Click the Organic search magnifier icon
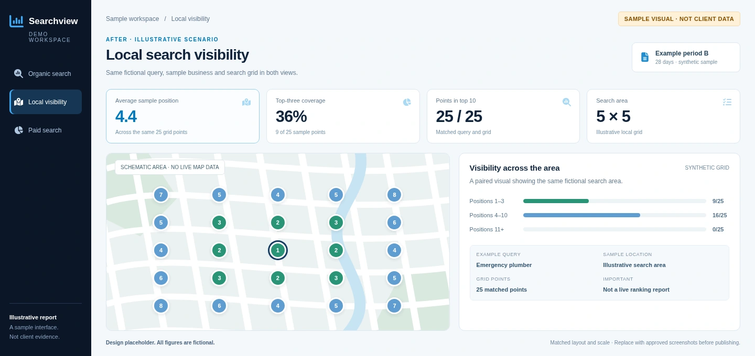755x356 pixels. [18, 73]
